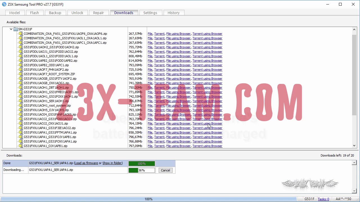
Task: Click zip icon beside G531FXXU1AOJ2_G531FOXX1AOJ1.zip
Action: pos(21,119)
